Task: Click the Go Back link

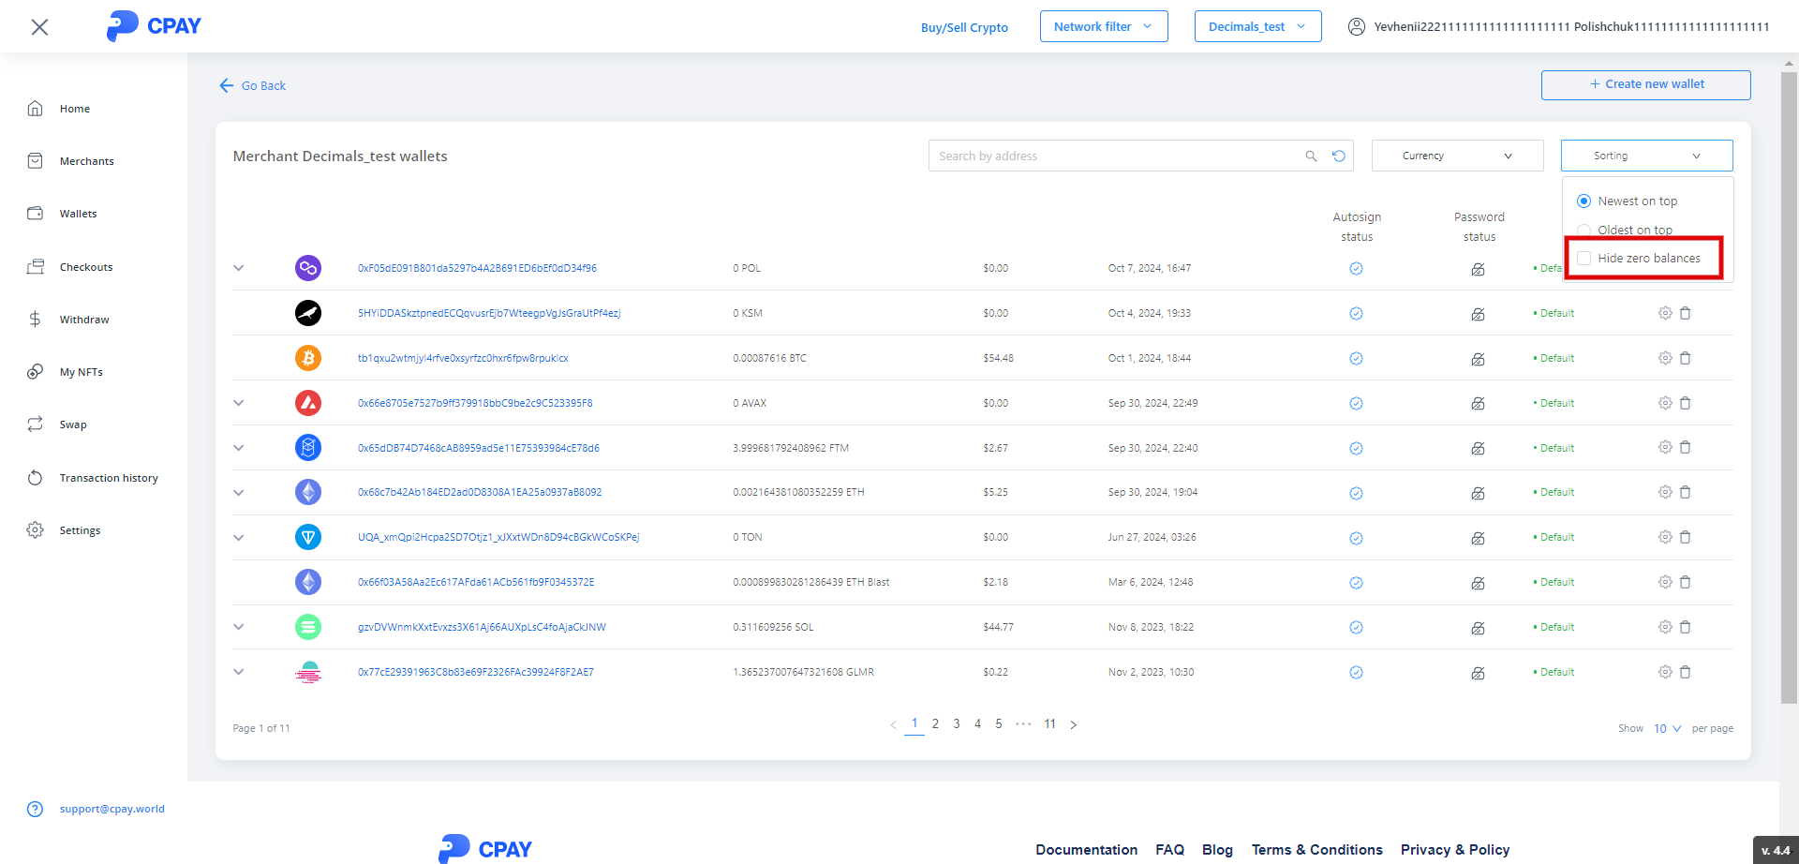Action: click(253, 85)
